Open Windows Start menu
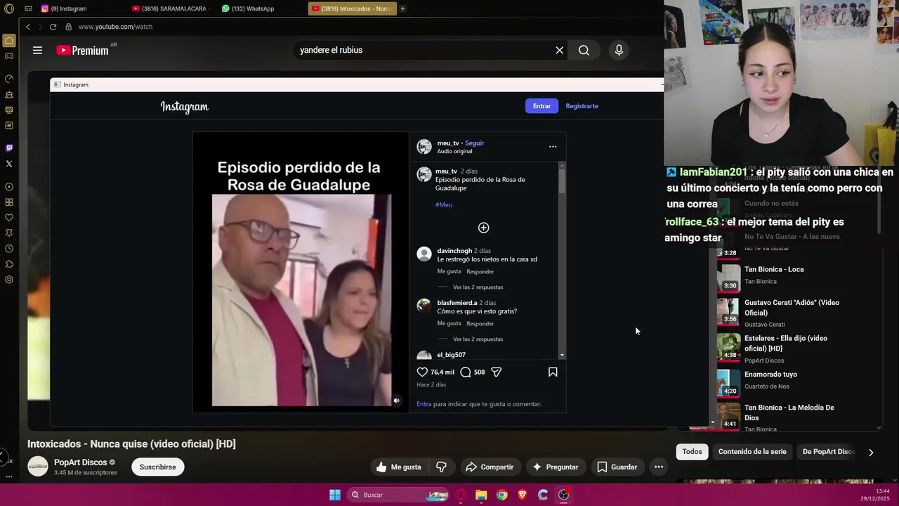Viewport: 899px width, 506px height. [335, 495]
